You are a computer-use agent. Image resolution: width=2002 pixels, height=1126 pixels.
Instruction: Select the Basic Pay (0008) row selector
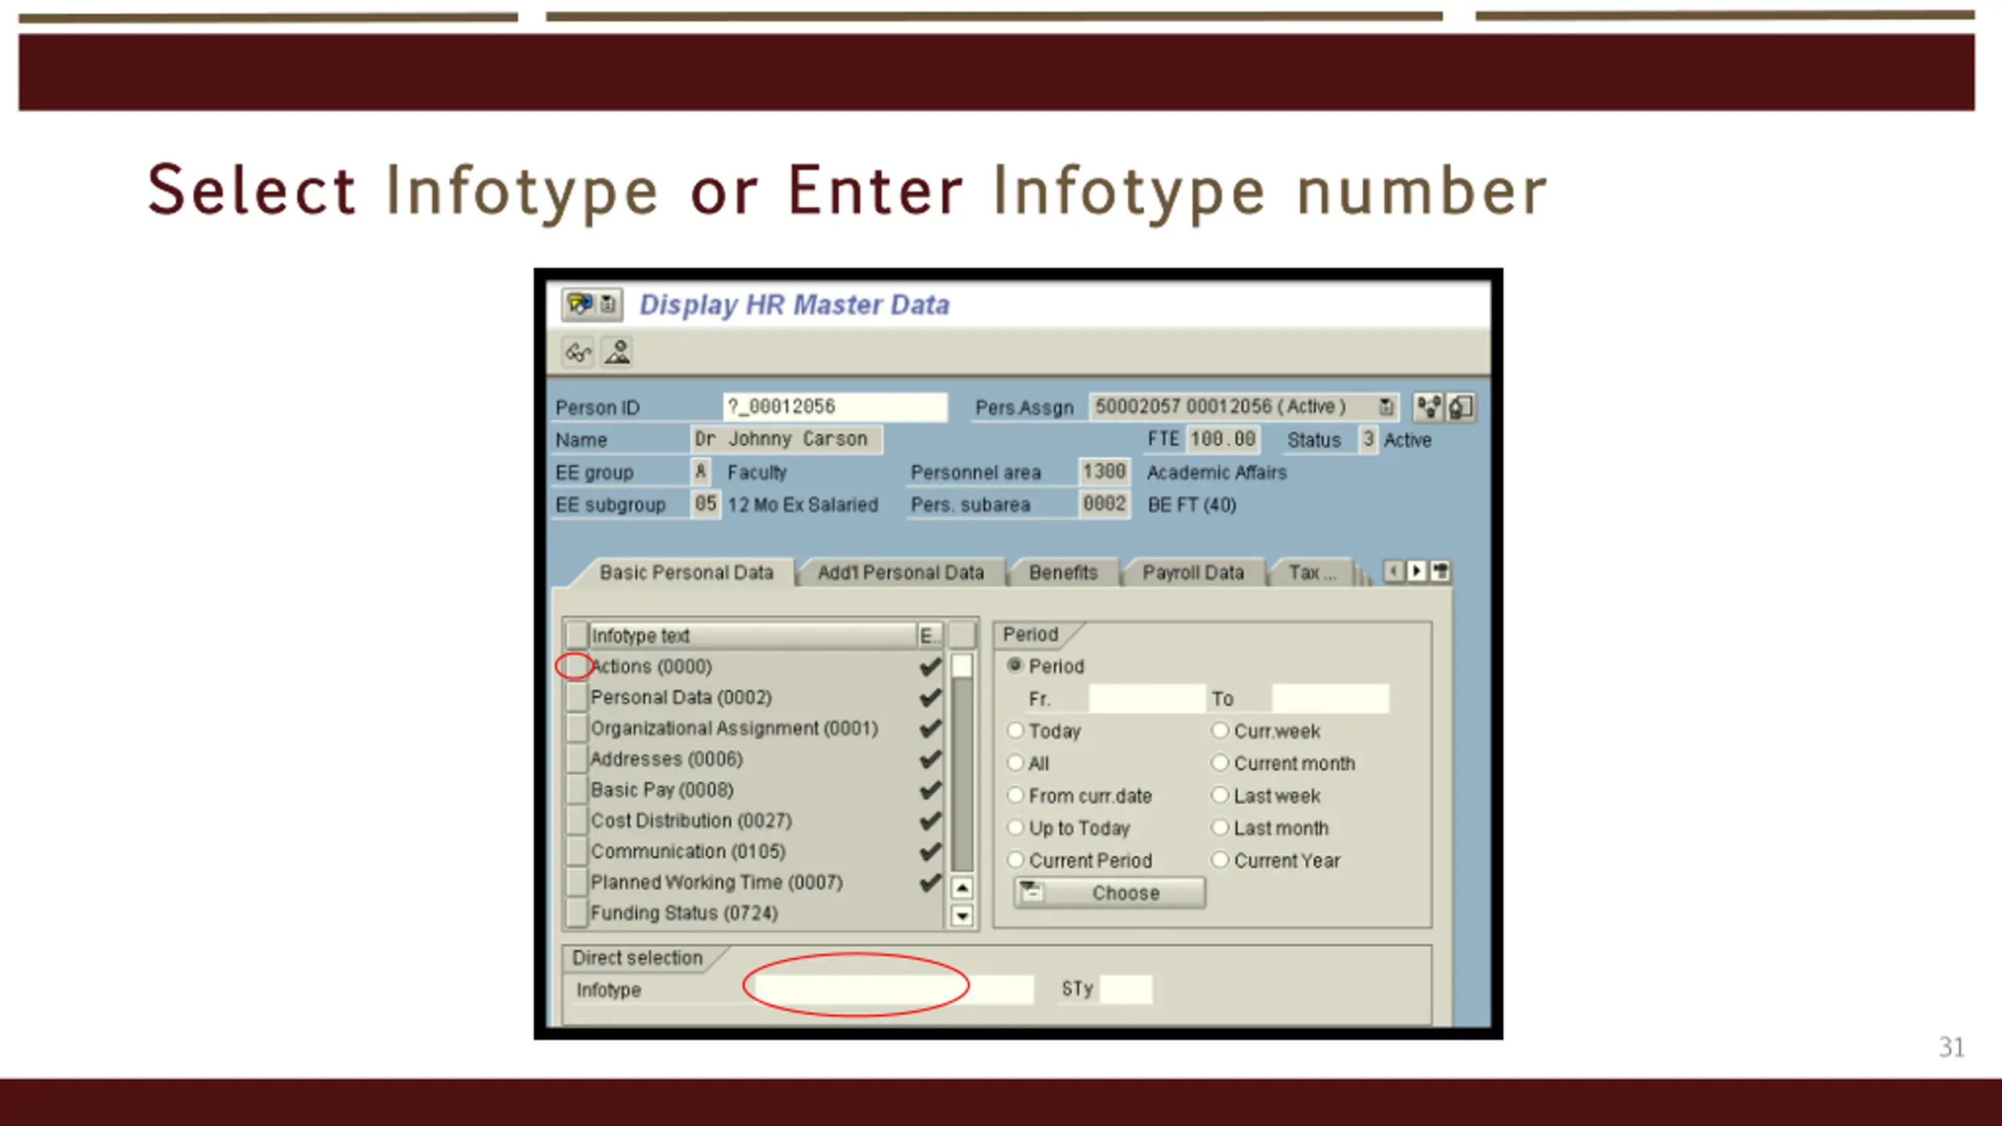(x=576, y=790)
